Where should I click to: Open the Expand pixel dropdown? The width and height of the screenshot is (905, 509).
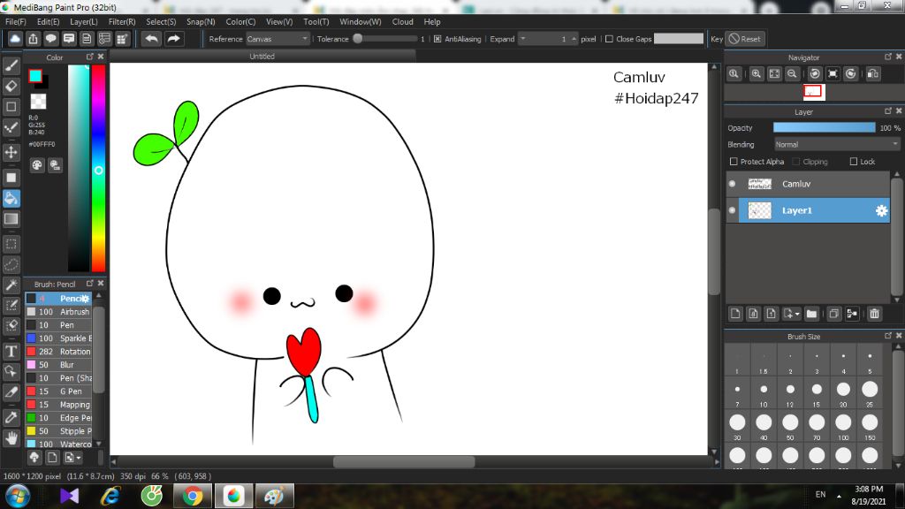(523, 39)
